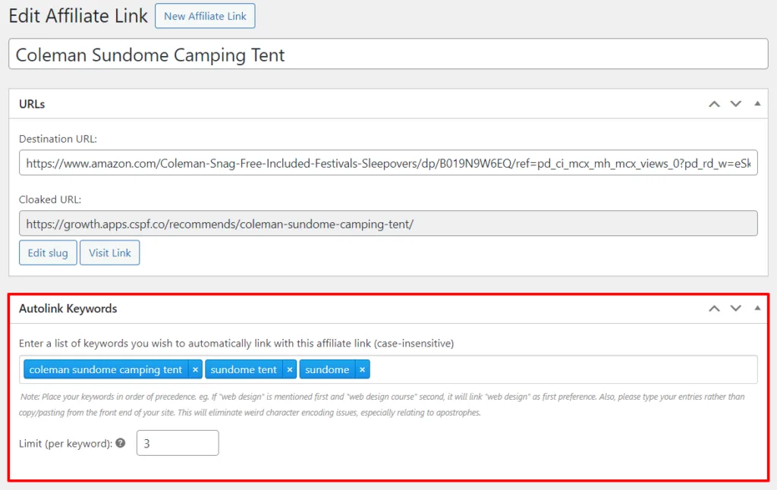Click the Limit per keyword number field
This screenshot has height=490, width=777.
pos(178,443)
